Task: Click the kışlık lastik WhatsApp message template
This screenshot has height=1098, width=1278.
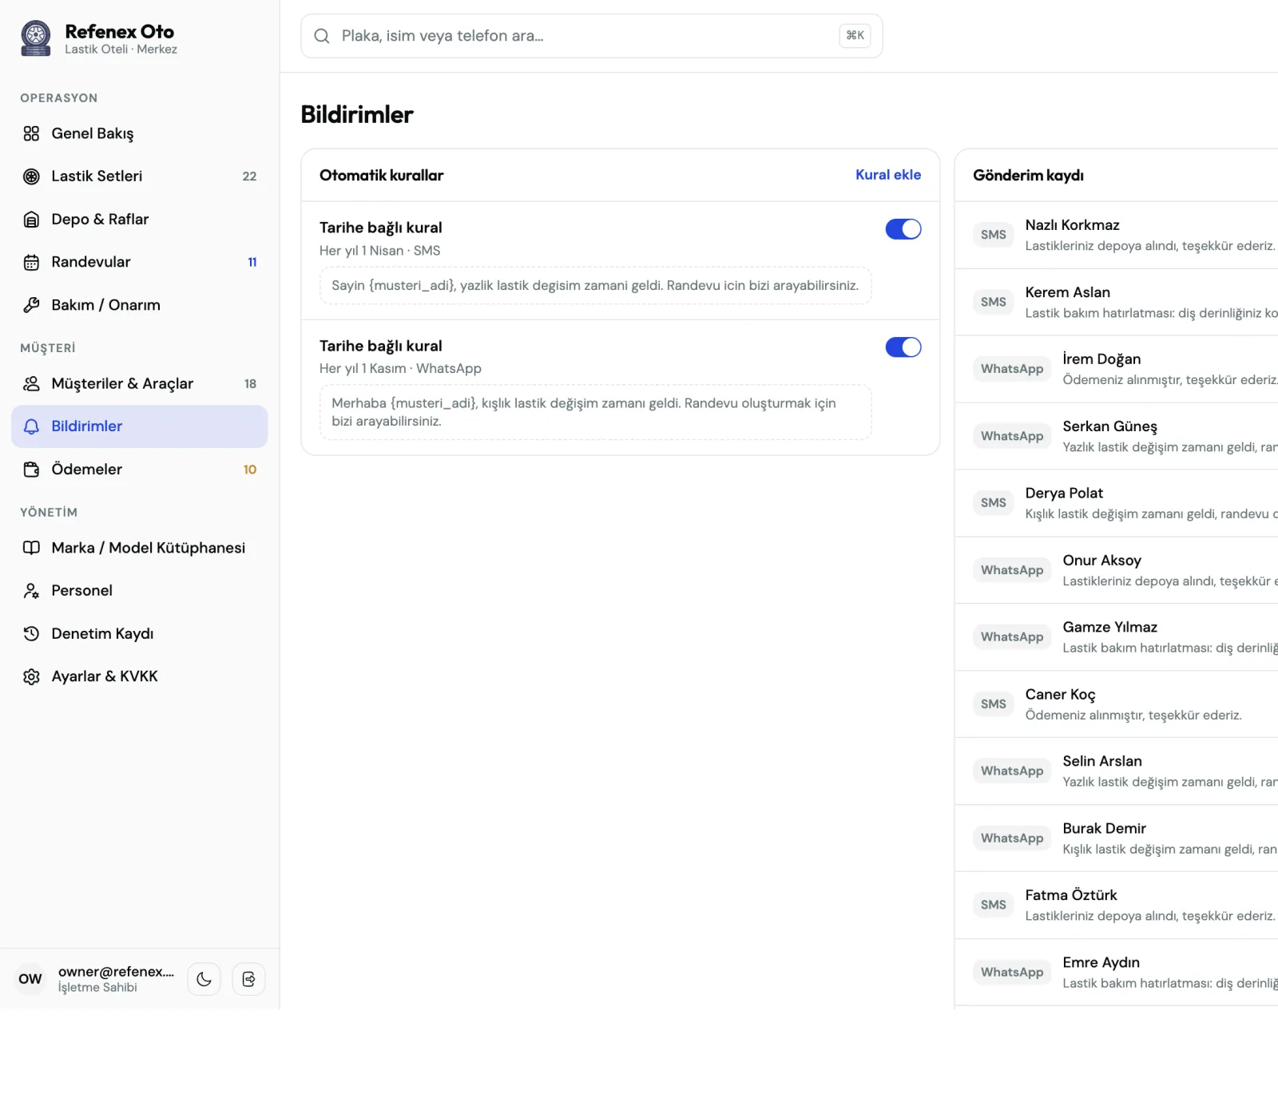Action: tap(595, 412)
